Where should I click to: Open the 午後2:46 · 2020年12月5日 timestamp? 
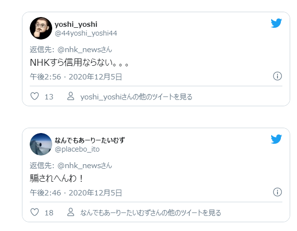click(76, 193)
